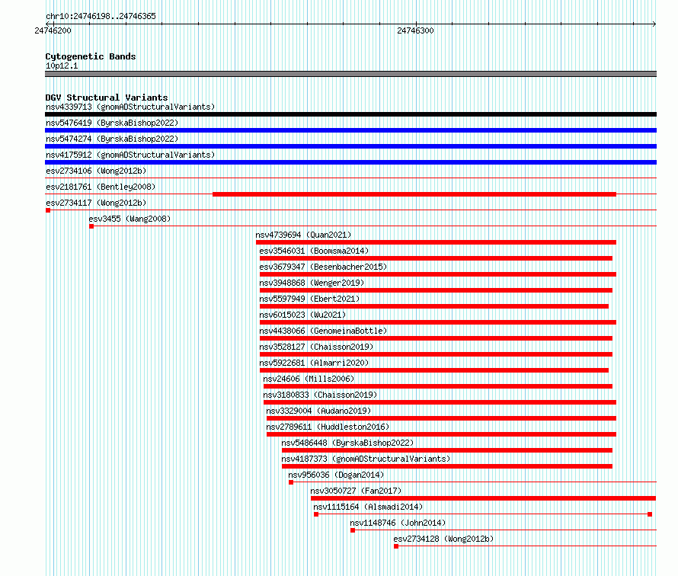Click the ruler's right arrow end
Screen dimensions: 678x576
coord(654,24)
